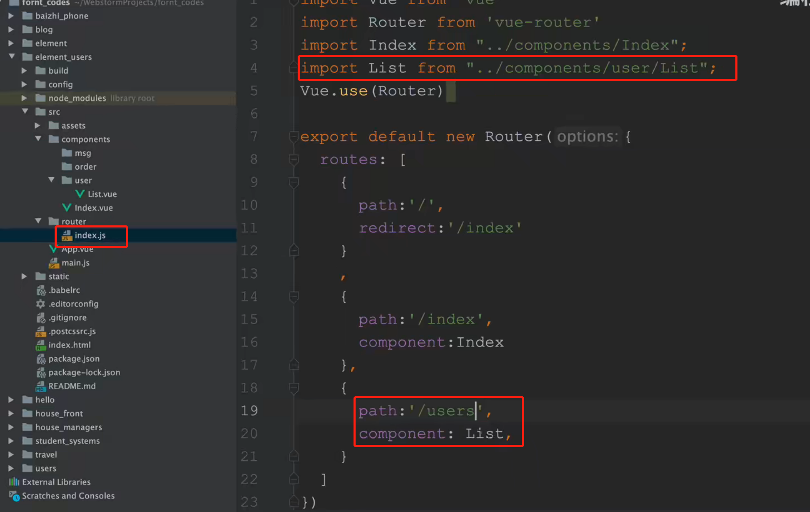The image size is (810, 512).
Task: Collapse the element_users folder
Action: point(12,57)
